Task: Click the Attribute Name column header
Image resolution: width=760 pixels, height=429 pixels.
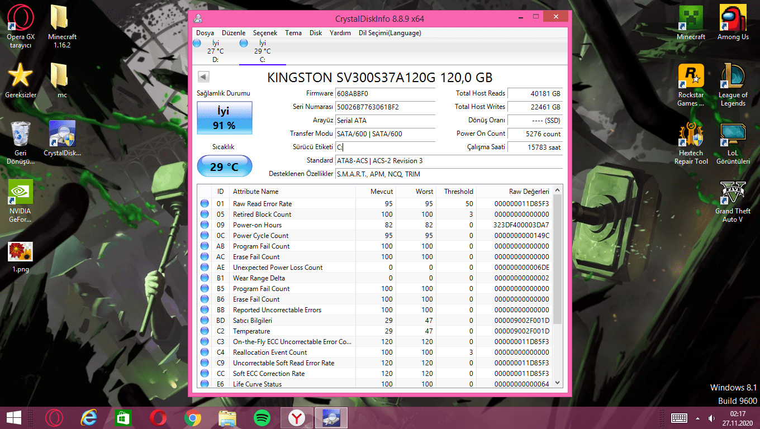Action: (292, 191)
